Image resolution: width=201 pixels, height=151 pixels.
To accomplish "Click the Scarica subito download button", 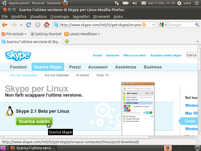I will point(34,121).
